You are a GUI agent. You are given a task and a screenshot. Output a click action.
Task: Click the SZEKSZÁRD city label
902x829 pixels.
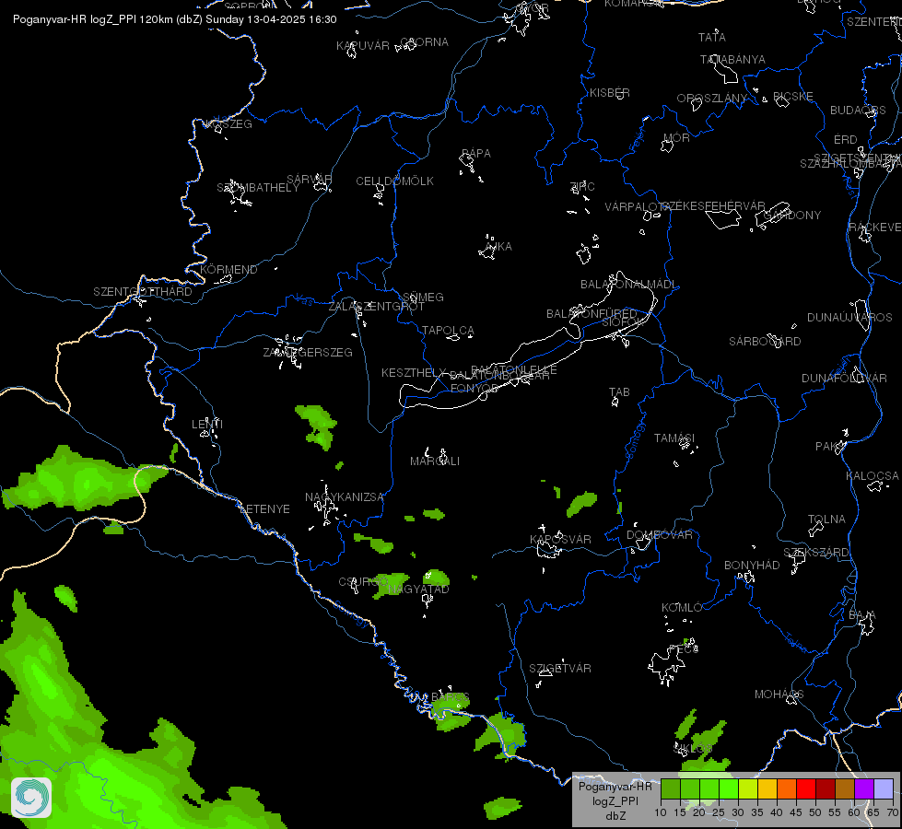[815, 553]
